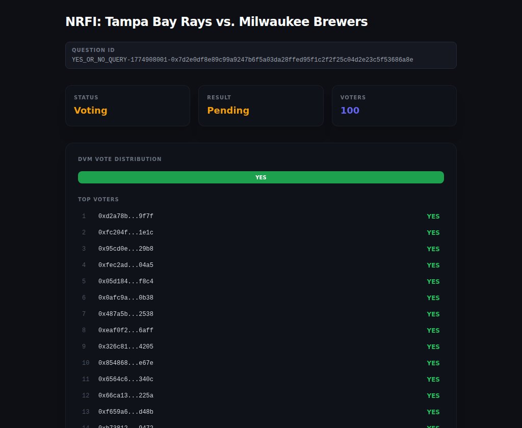522x428 pixels.
Task: Click YES vote for 0xf659a6...d48b
Action: (433, 412)
